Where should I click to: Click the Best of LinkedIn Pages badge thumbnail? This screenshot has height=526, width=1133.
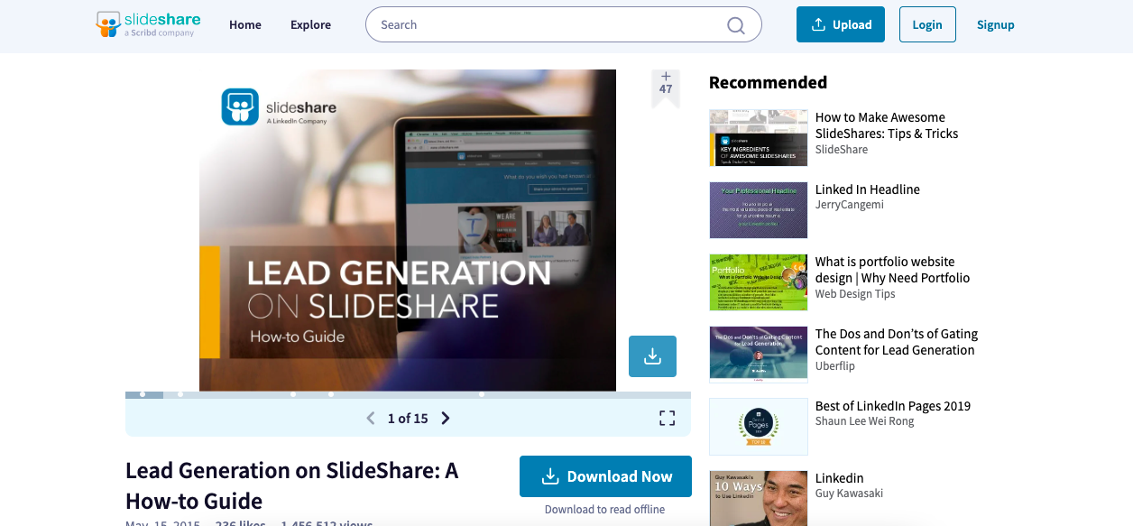(x=759, y=427)
